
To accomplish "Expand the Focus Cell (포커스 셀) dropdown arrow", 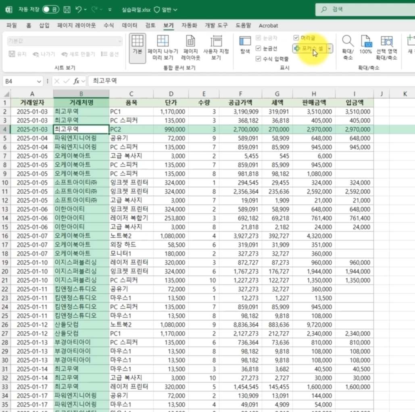I will (x=329, y=48).
